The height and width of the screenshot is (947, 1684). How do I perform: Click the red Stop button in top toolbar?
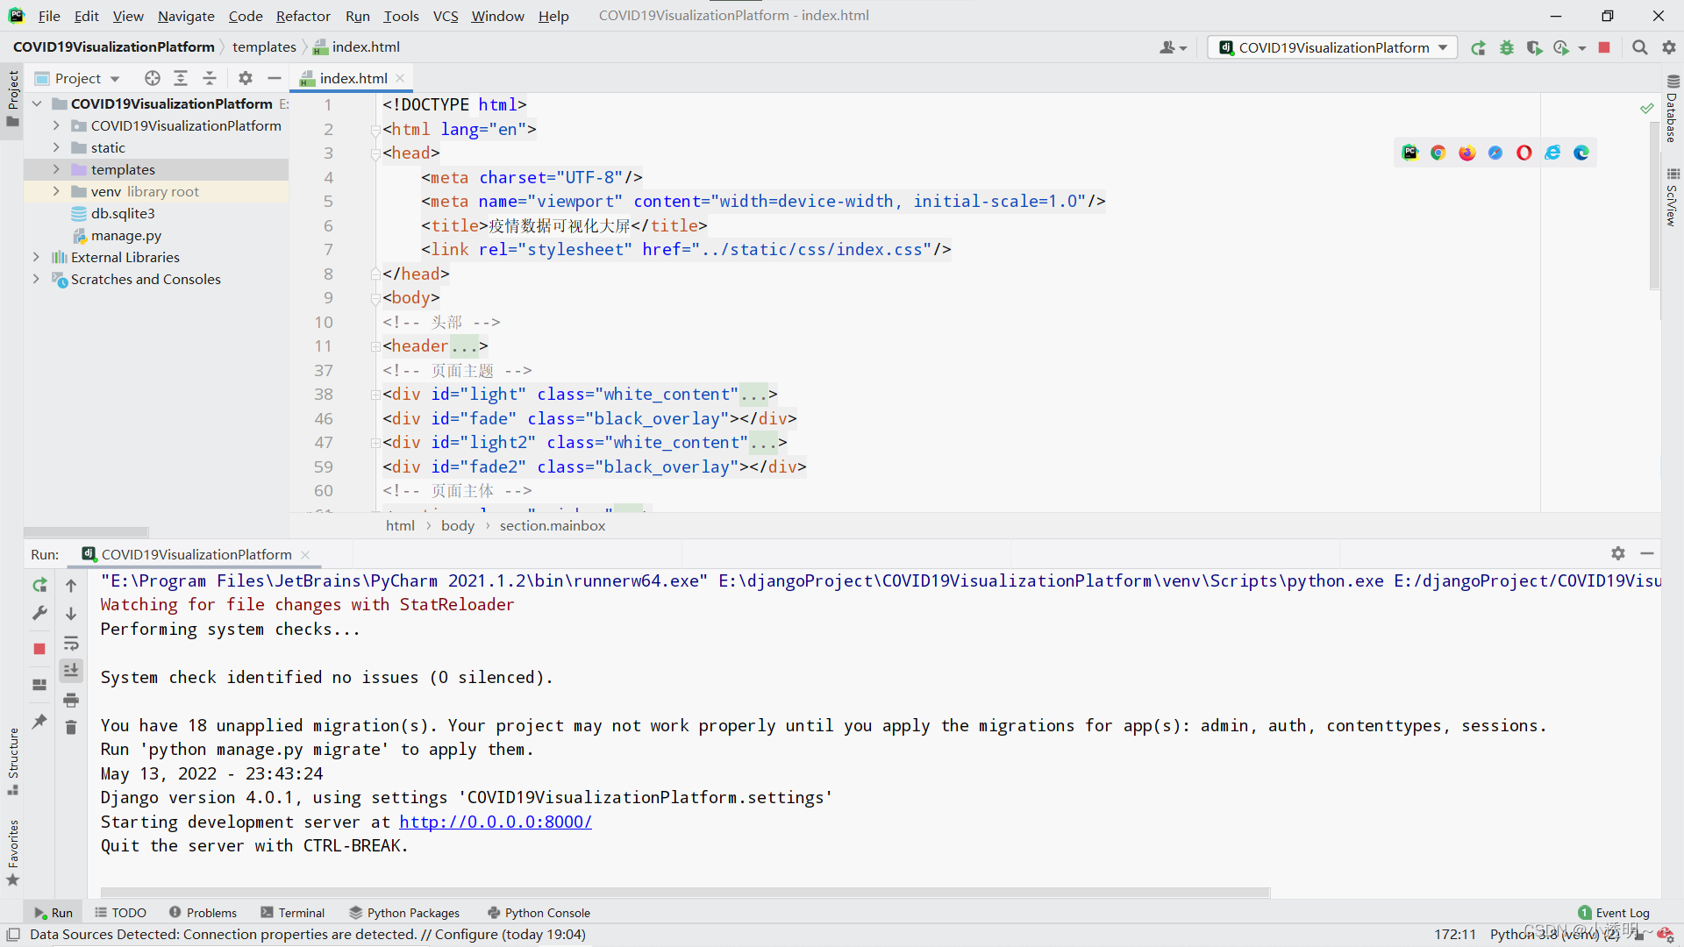coord(1604,47)
